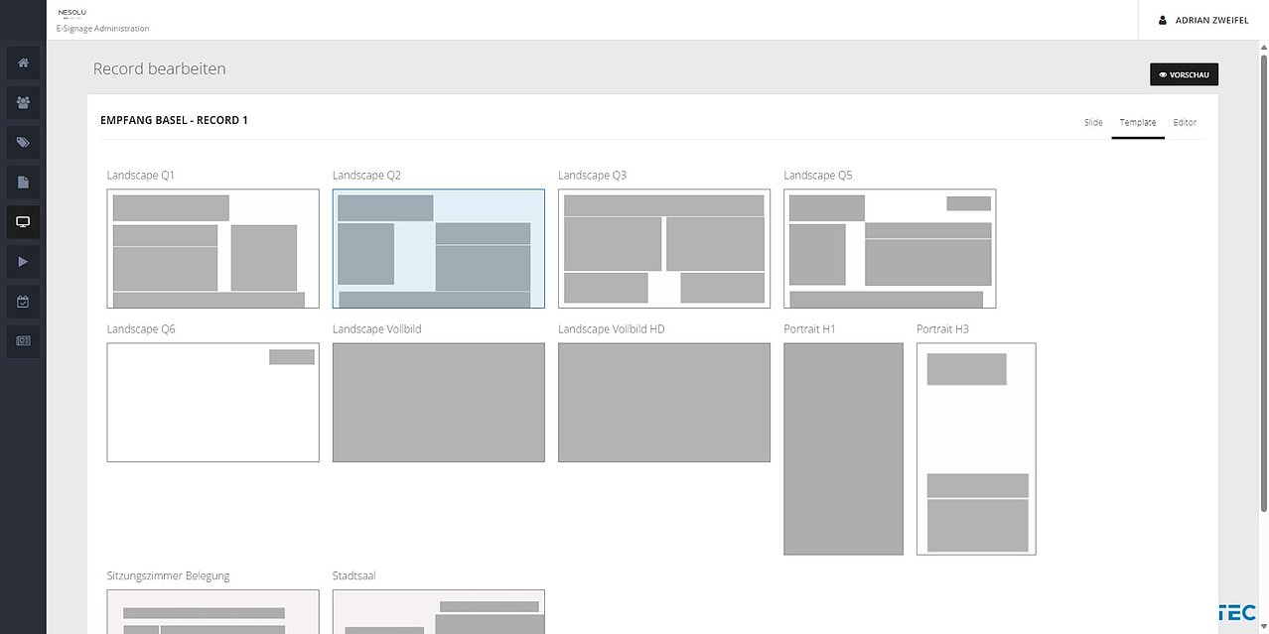1269x634 pixels.
Task: Open the Adrian Zweifel user menu
Action: [1203, 20]
